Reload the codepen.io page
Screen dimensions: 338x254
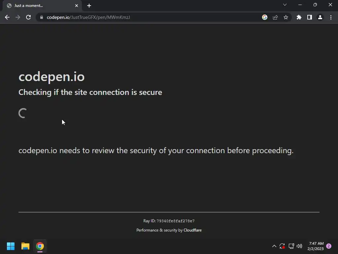pyautogui.click(x=28, y=17)
